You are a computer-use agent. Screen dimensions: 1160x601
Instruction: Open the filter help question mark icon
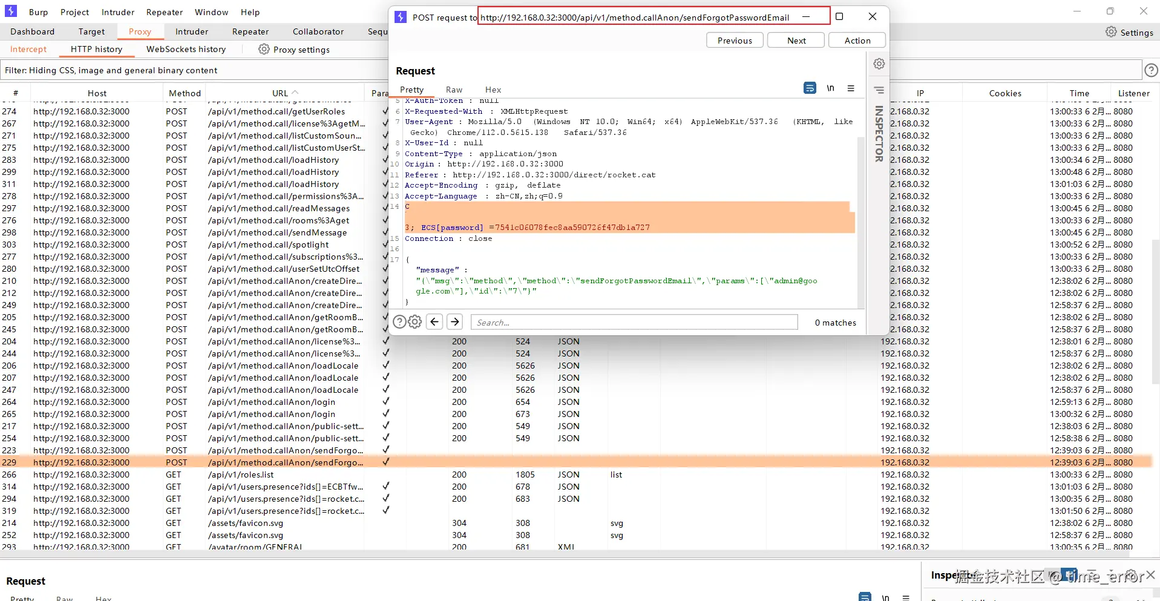tap(1151, 70)
